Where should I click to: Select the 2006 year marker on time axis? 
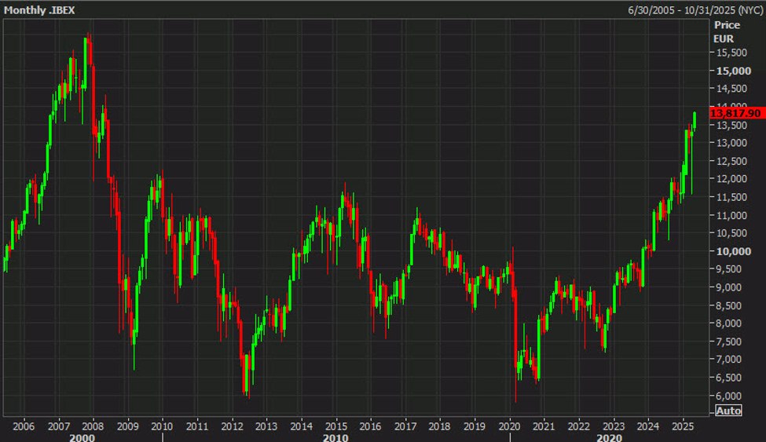pos(24,426)
